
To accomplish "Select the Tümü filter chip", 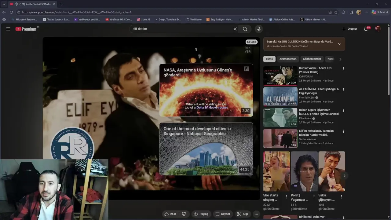I will 269,59.
